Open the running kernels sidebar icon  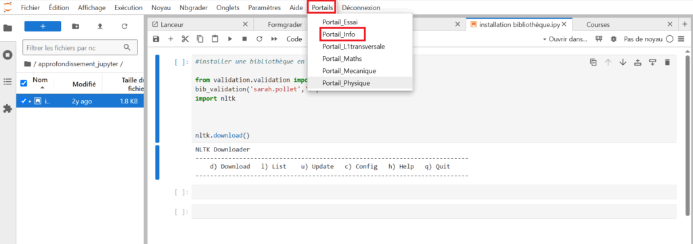7,55
